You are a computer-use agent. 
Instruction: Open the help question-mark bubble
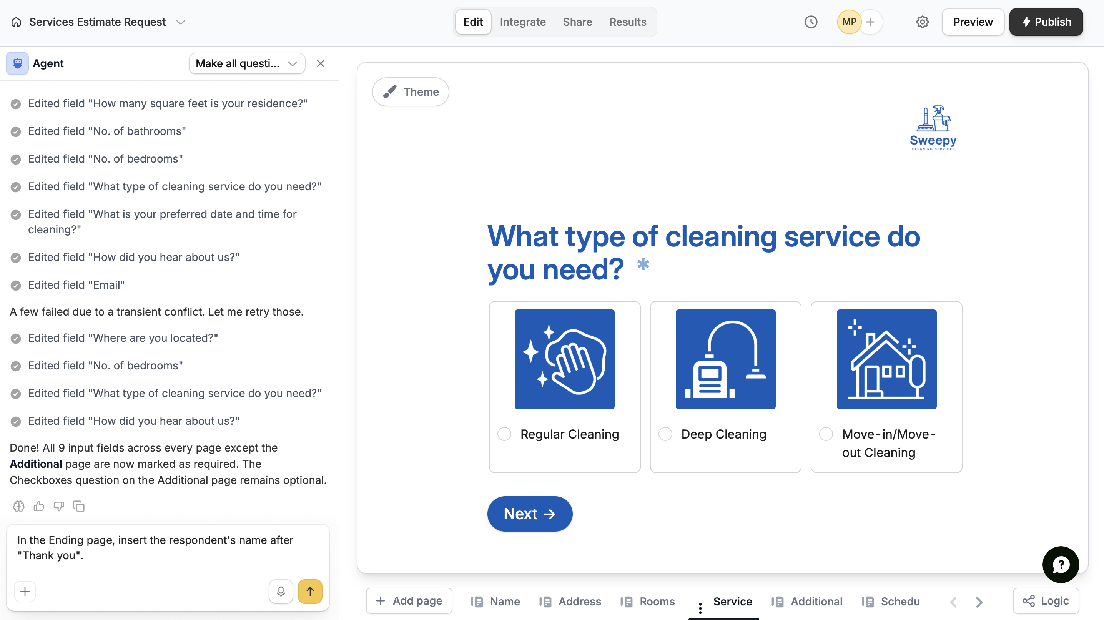click(x=1061, y=565)
